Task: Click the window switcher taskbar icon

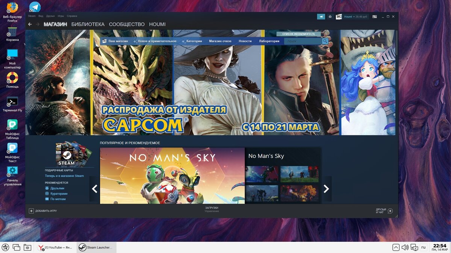Action: click(16, 247)
